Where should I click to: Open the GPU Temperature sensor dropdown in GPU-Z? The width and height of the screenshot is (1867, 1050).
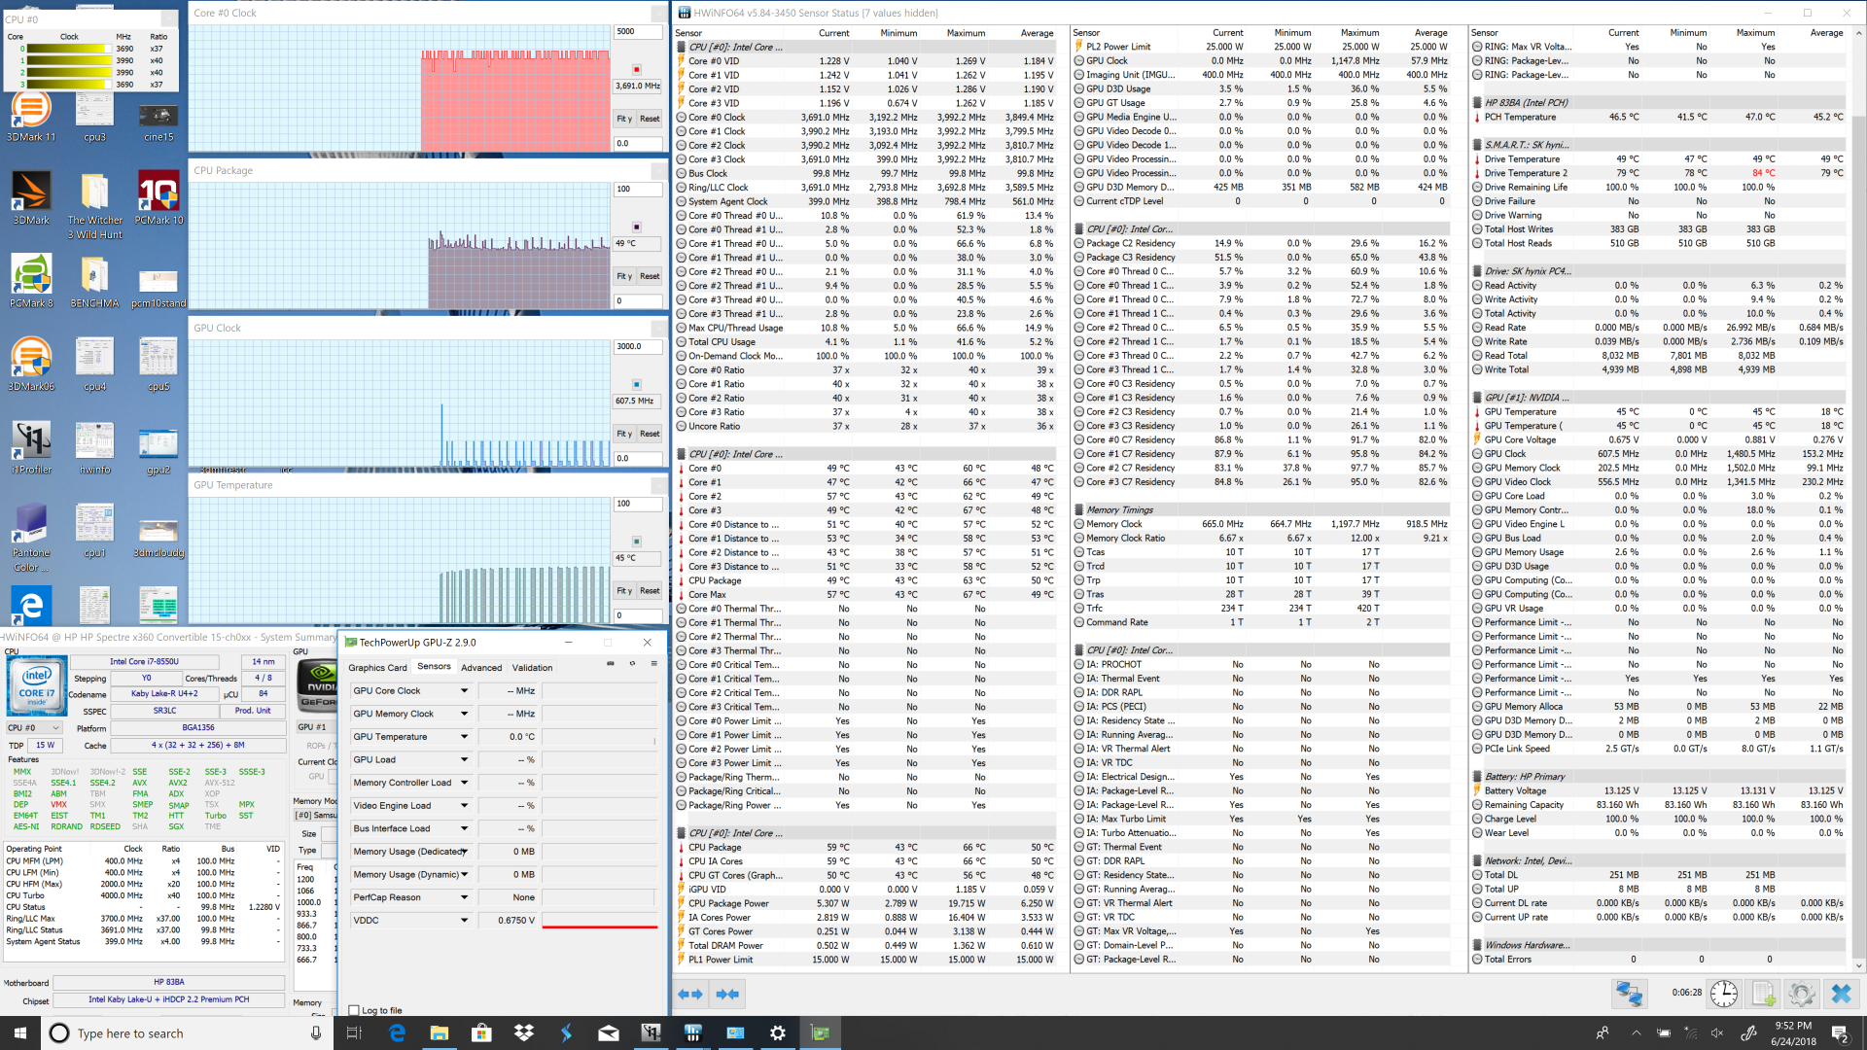coord(464,737)
